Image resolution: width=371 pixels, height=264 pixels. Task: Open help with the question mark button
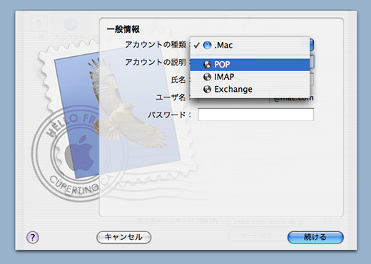click(x=33, y=237)
